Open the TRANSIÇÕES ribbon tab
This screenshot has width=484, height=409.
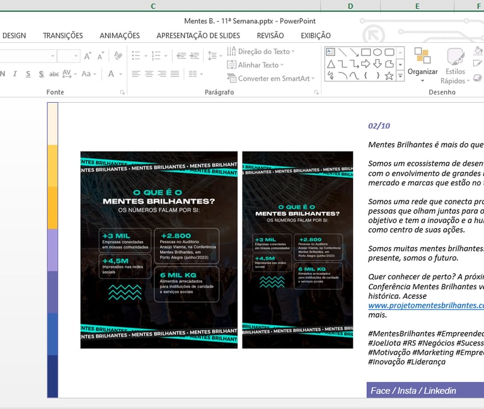pos(63,36)
